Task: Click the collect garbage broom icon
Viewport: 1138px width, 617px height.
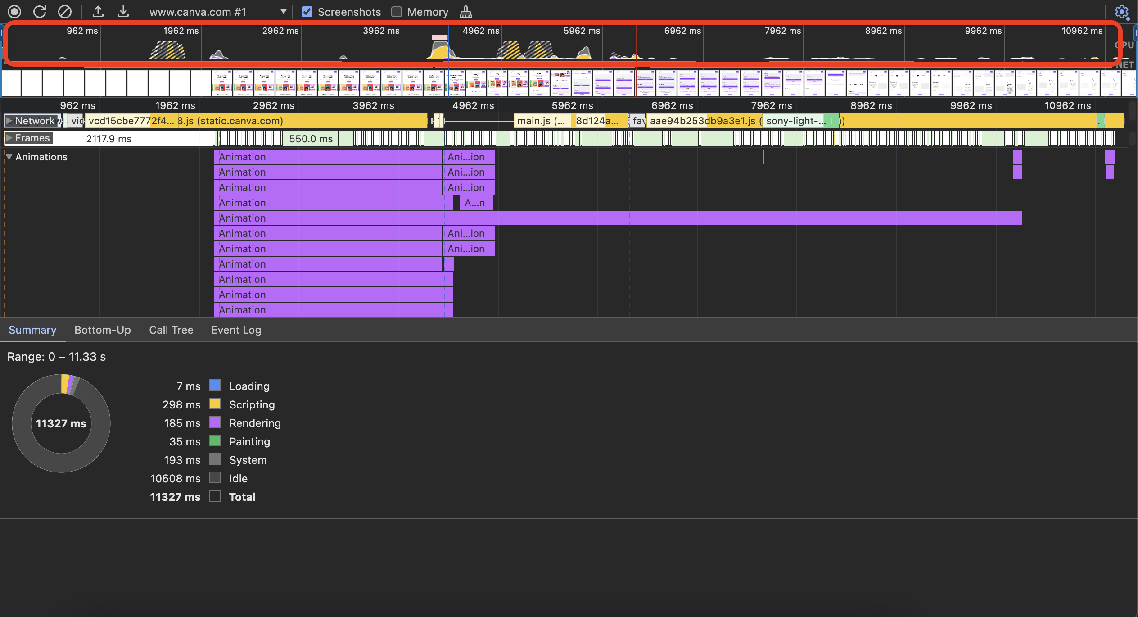Action: click(466, 12)
